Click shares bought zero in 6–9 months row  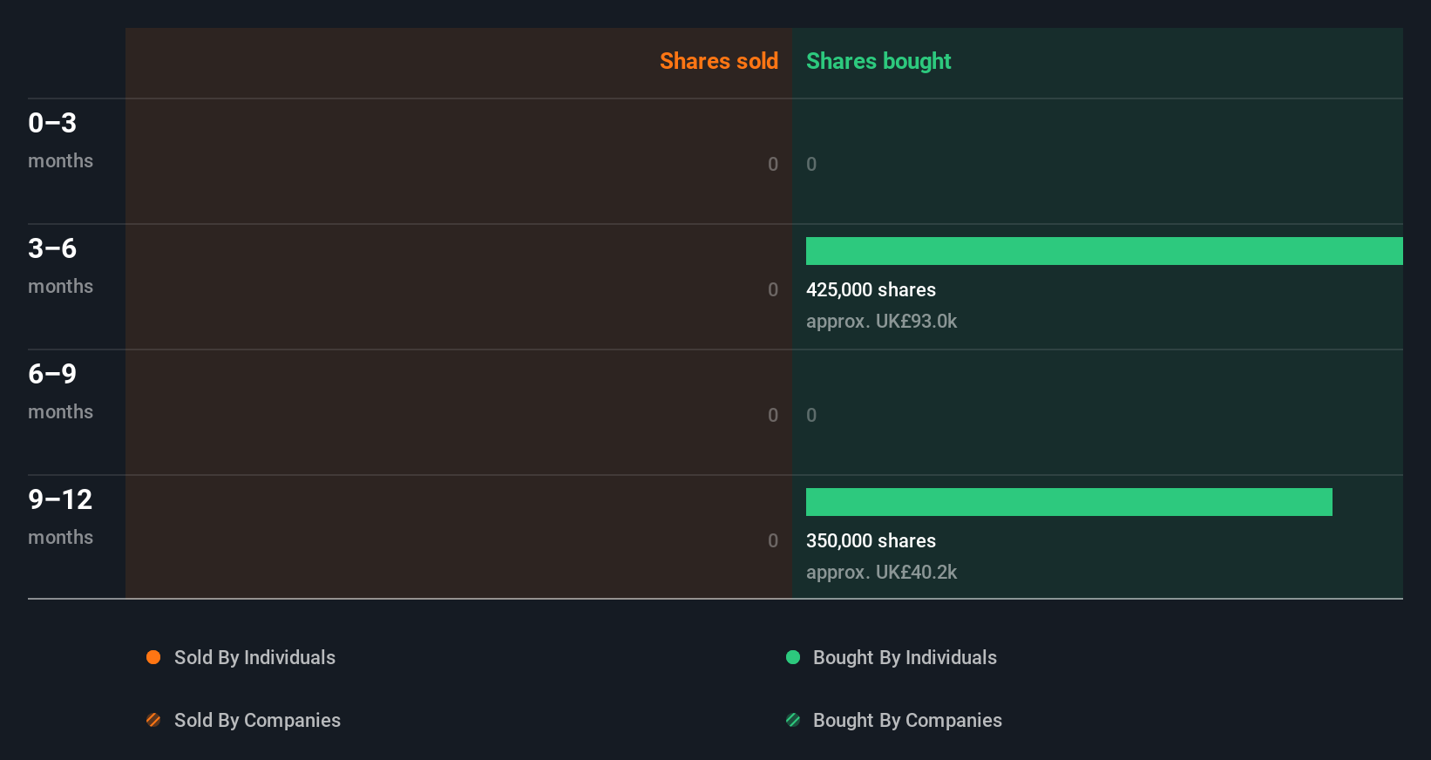(x=811, y=415)
